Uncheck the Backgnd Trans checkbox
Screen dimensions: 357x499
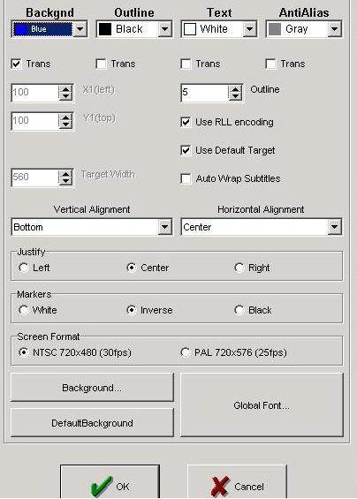tap(16, 64)
